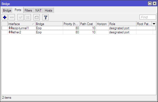Click the Comment note icon
The width and height of the screenshot is (158, 102).
pyautogui.click(x=37, y=17)
